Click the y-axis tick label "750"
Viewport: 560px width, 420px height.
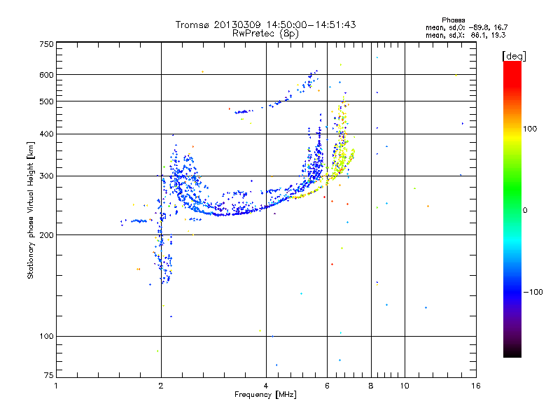[x=47, y=44]
